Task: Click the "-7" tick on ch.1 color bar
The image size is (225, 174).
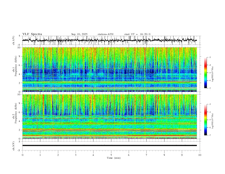Action: point(210,88)
